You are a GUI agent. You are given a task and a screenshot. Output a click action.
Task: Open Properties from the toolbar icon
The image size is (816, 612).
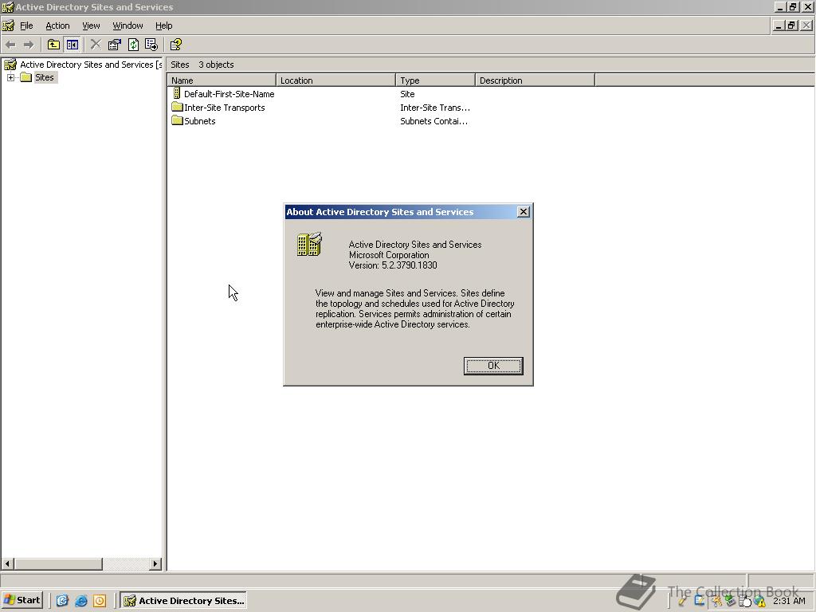[115, 45]
